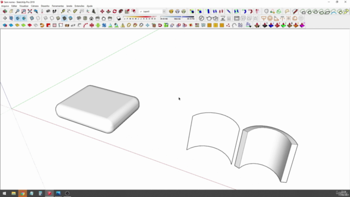This screenshot has width=350, height=197.
Task: Open the Ferramentas menu
Action: (x=58, y=6)
